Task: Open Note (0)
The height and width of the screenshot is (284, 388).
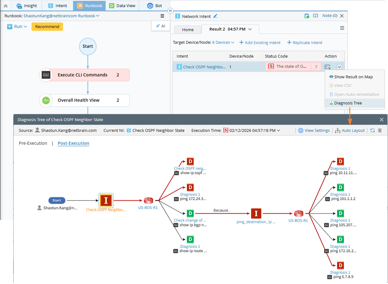Action: pyautogui.click(x=330, y=16)
